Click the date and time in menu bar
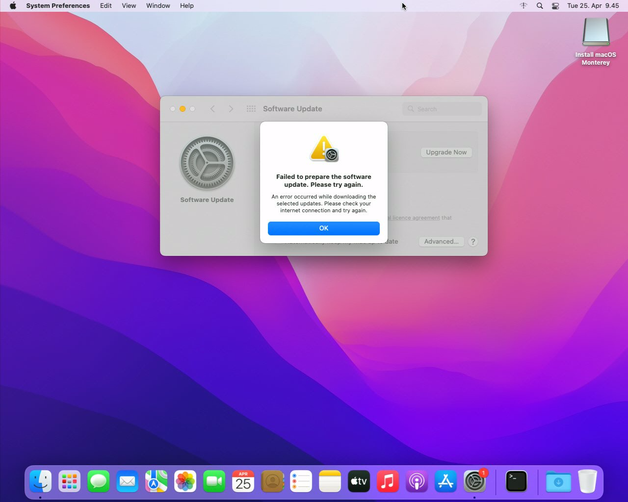Image resolution: width=628 pixels, height=502 pixels. 593,6
